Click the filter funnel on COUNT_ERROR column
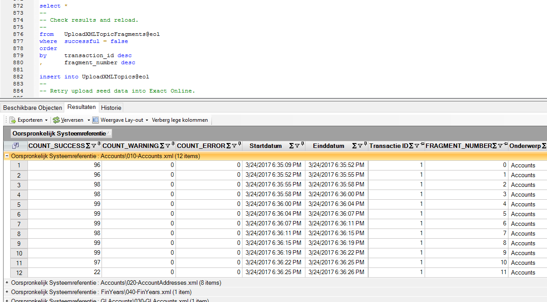The height and width of the screenshot is (302, 547). tap(234, 146)
